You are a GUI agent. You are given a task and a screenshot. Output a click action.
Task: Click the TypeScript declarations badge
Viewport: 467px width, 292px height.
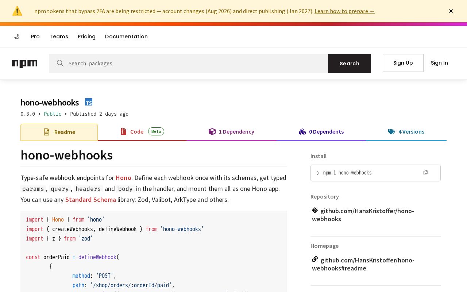coord(89,102)
